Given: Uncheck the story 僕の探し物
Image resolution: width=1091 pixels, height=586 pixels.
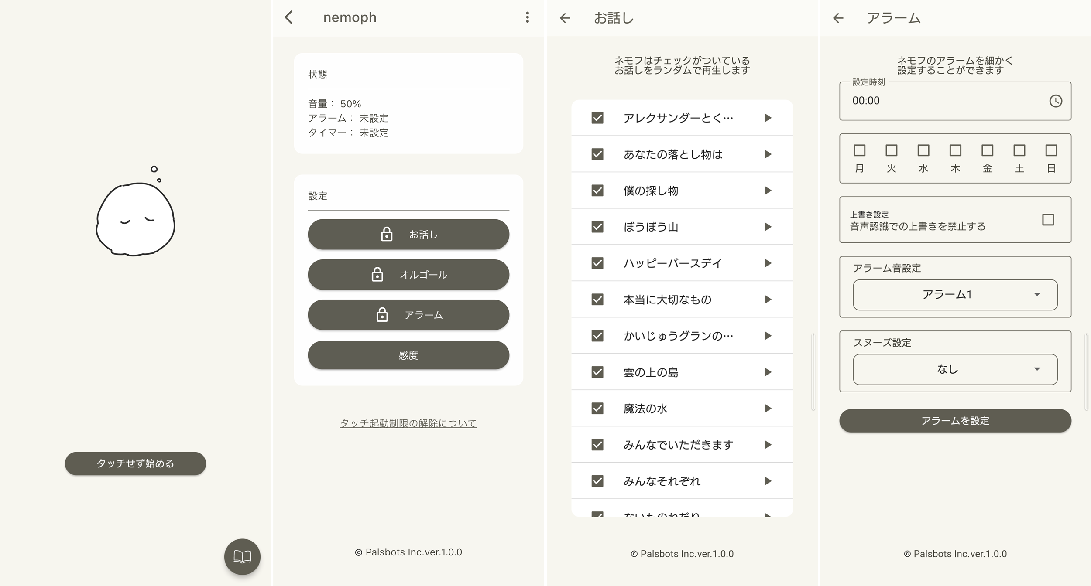Looking at the screenshot, I should pyautogui.click(x=597, y=191).
